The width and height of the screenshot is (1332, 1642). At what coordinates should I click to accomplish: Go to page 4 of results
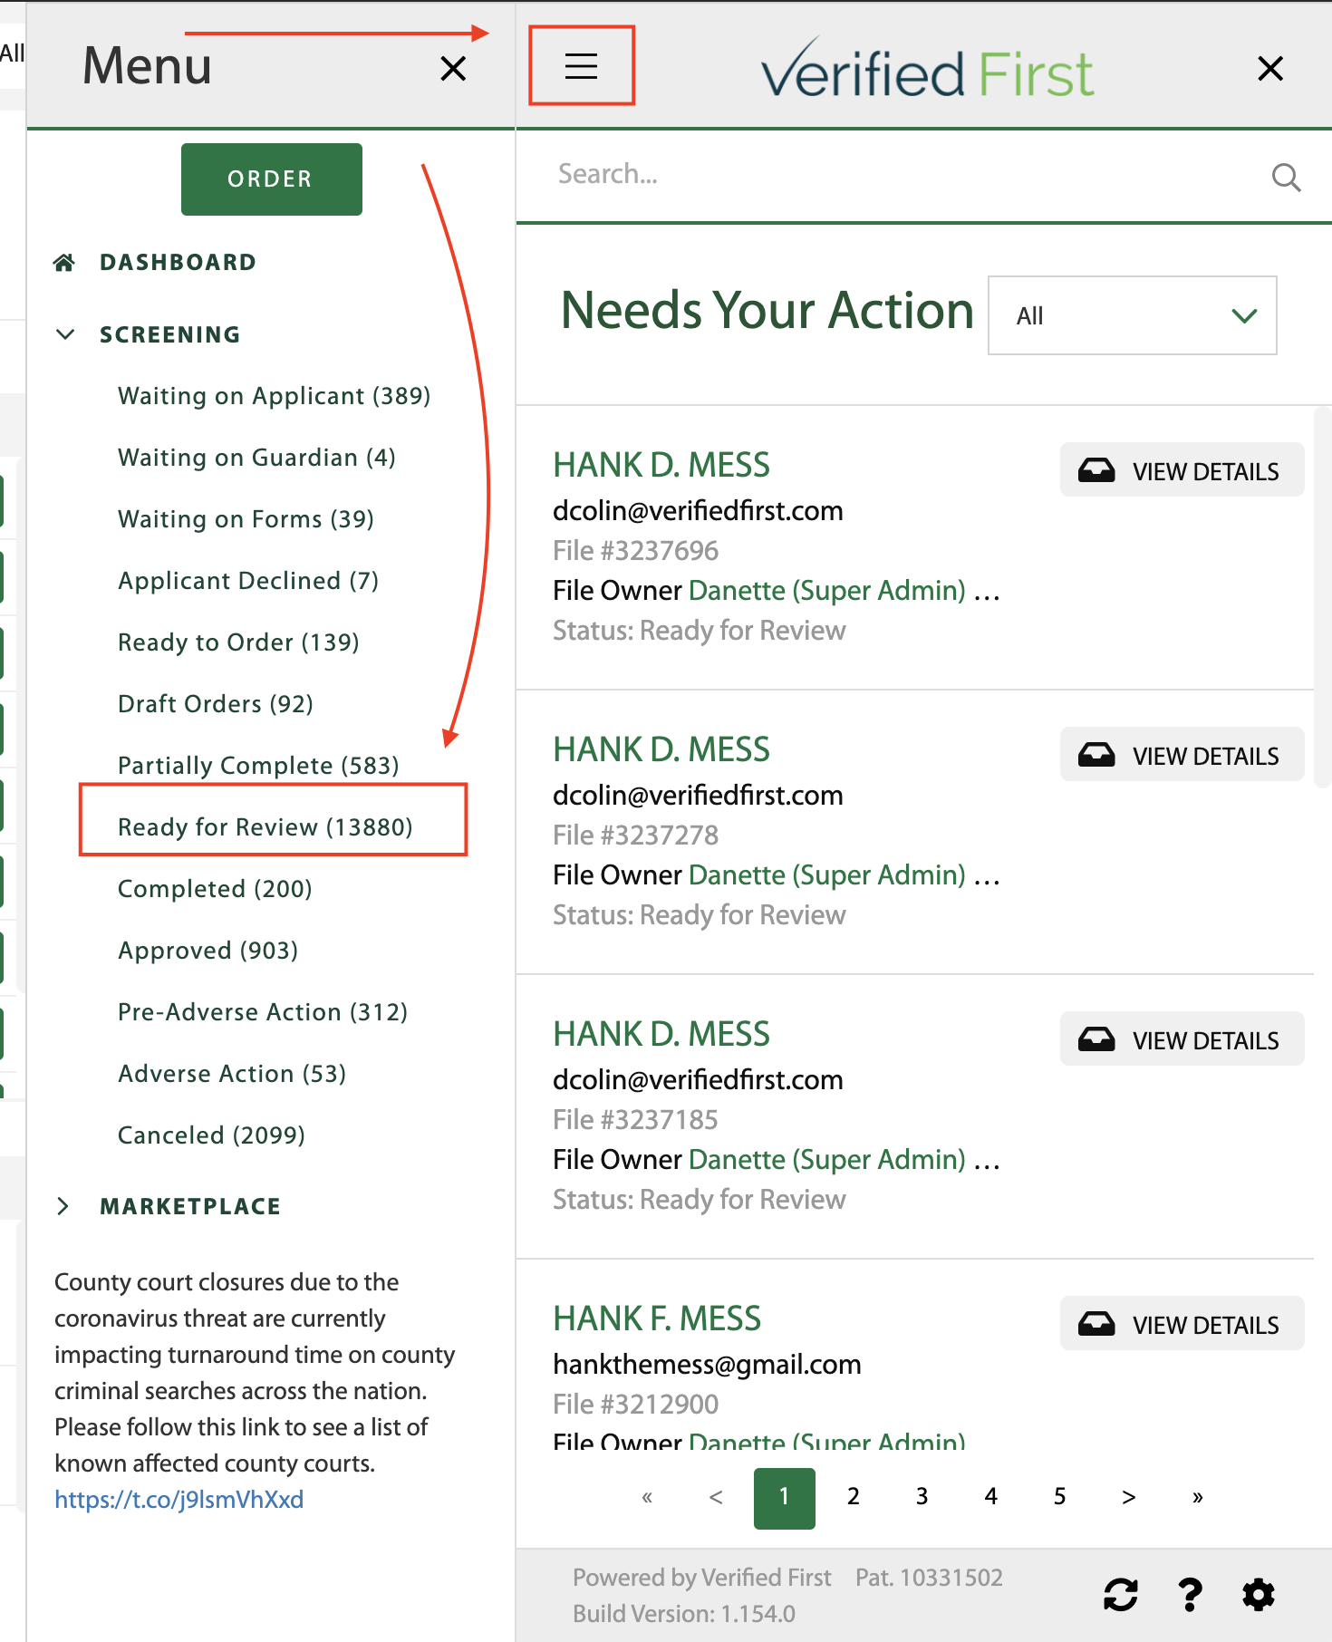click(991, 1497)
